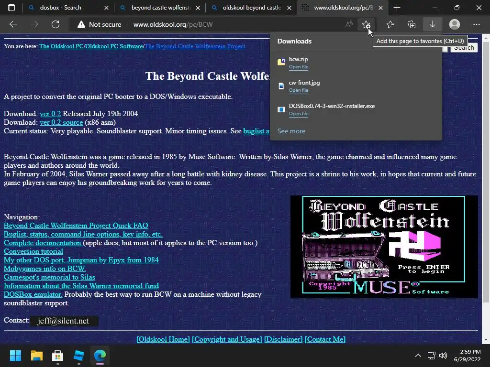490x367 pixels.
Task: Open the volume tray icon
Action: [x=443, y=356]
